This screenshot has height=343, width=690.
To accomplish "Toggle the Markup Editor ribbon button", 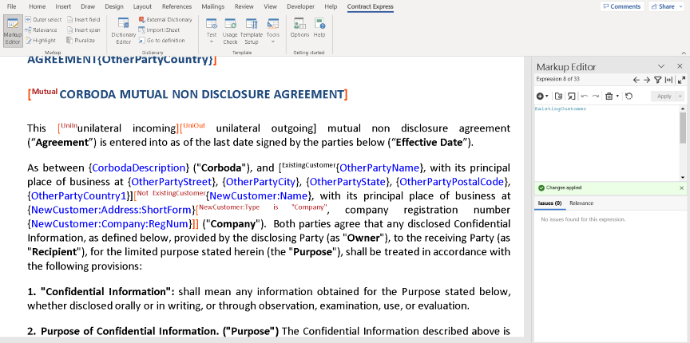I will pos(12,31).
